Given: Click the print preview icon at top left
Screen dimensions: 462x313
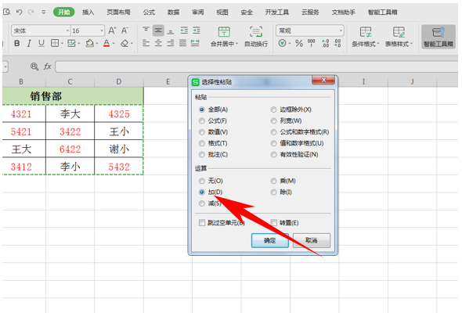Looking at the screenshot, I should click(7, 12).
